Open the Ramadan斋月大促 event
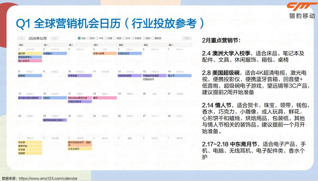Viewport: 318px width, 181px height. [80, 98]
